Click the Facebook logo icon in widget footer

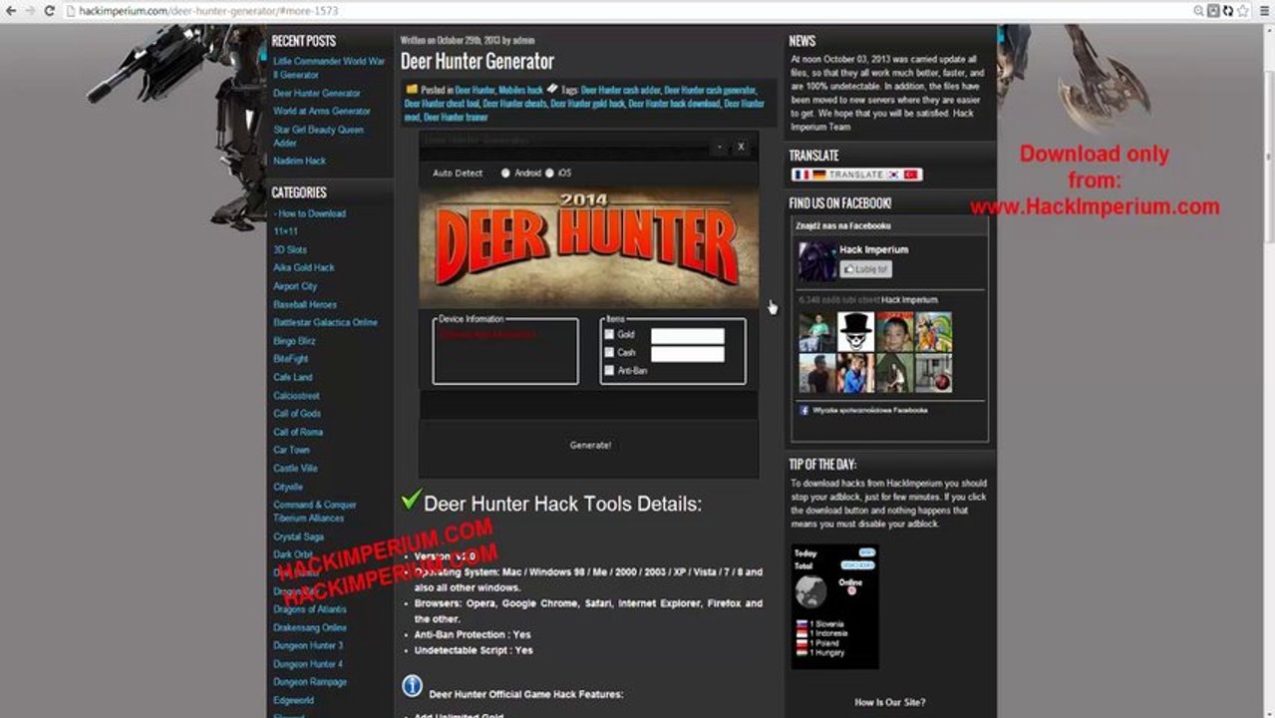803,410
